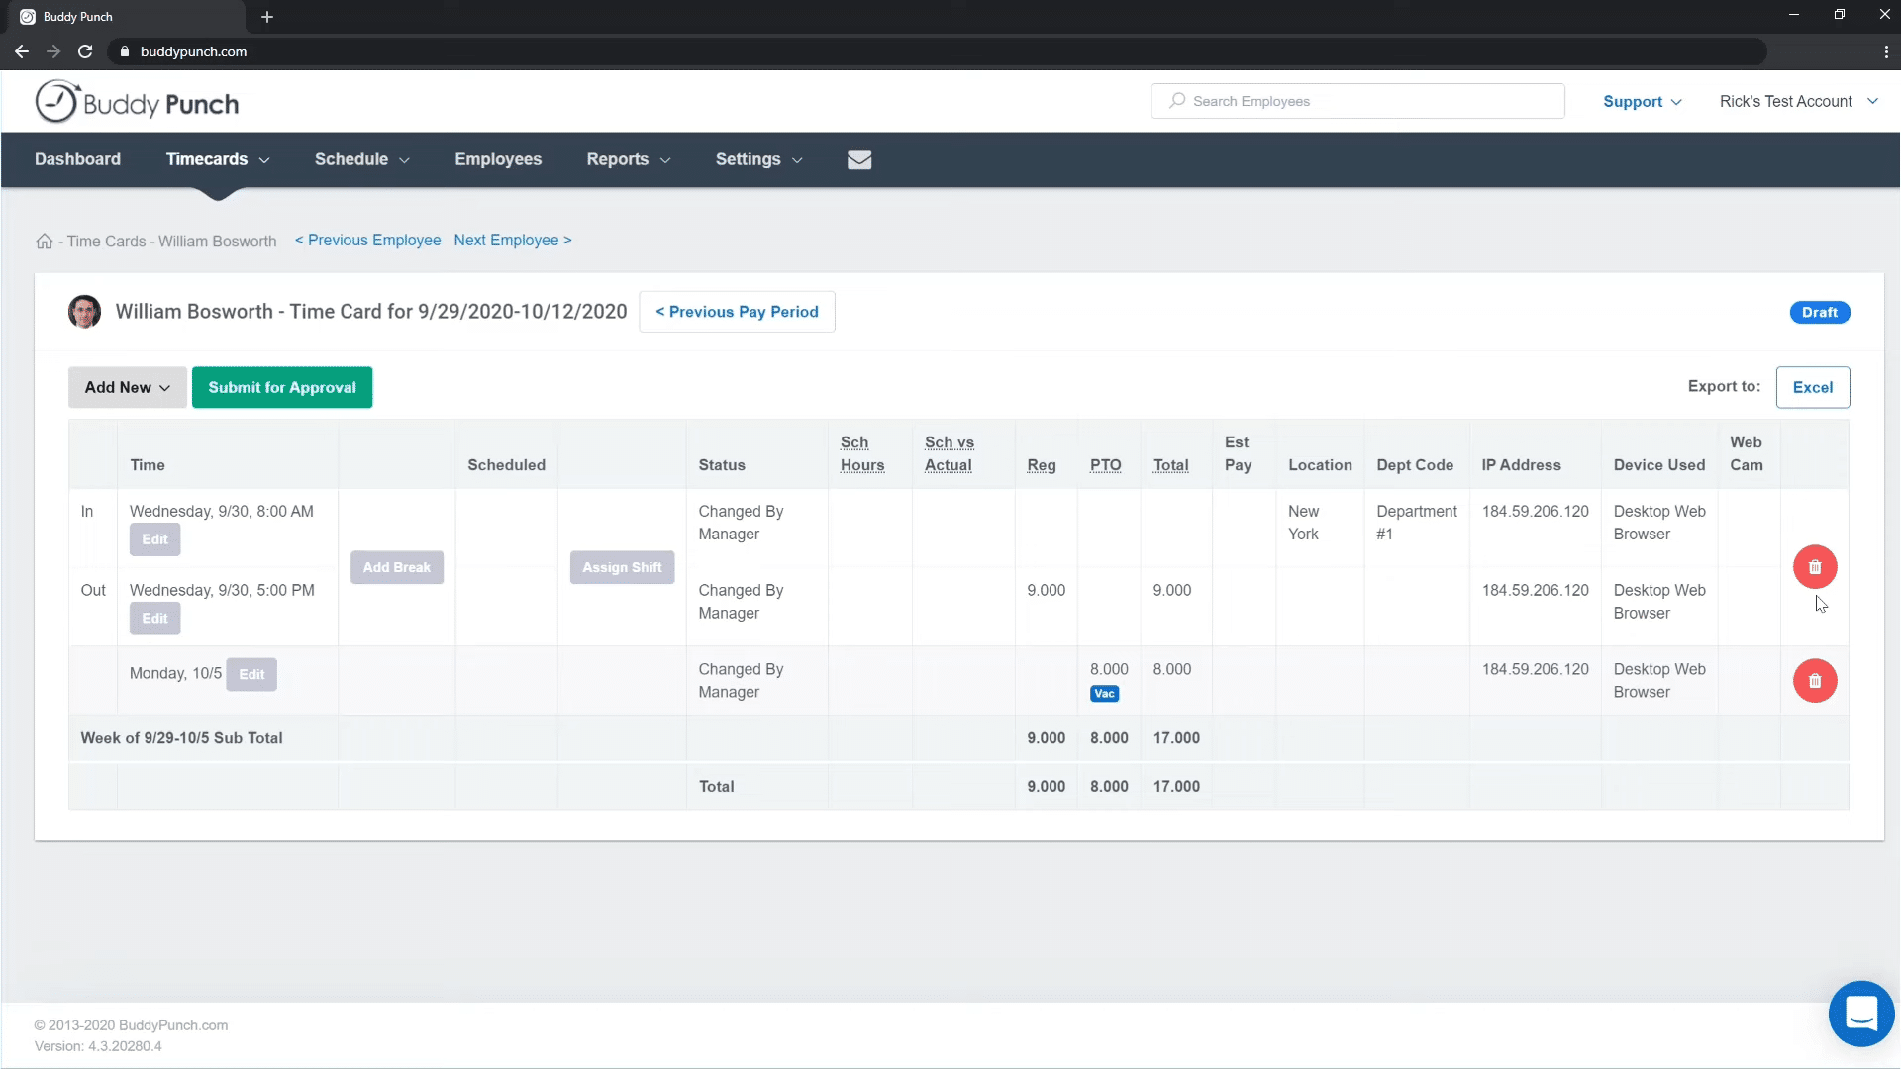
Task: Click the Web Cam column header
Action: click(1746, 454)
